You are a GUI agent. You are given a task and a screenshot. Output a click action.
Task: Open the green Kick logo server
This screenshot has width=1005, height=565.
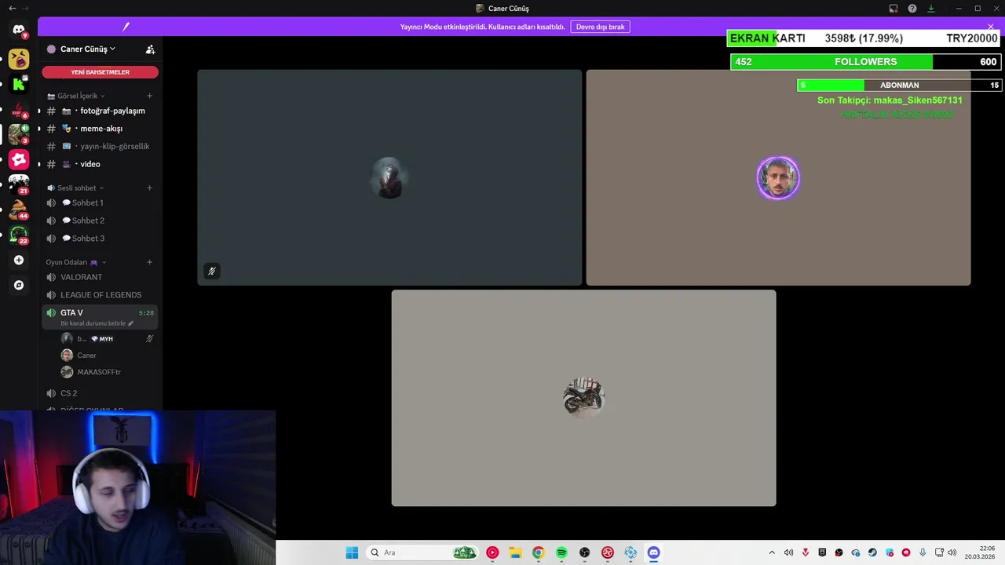click(19, 84)
